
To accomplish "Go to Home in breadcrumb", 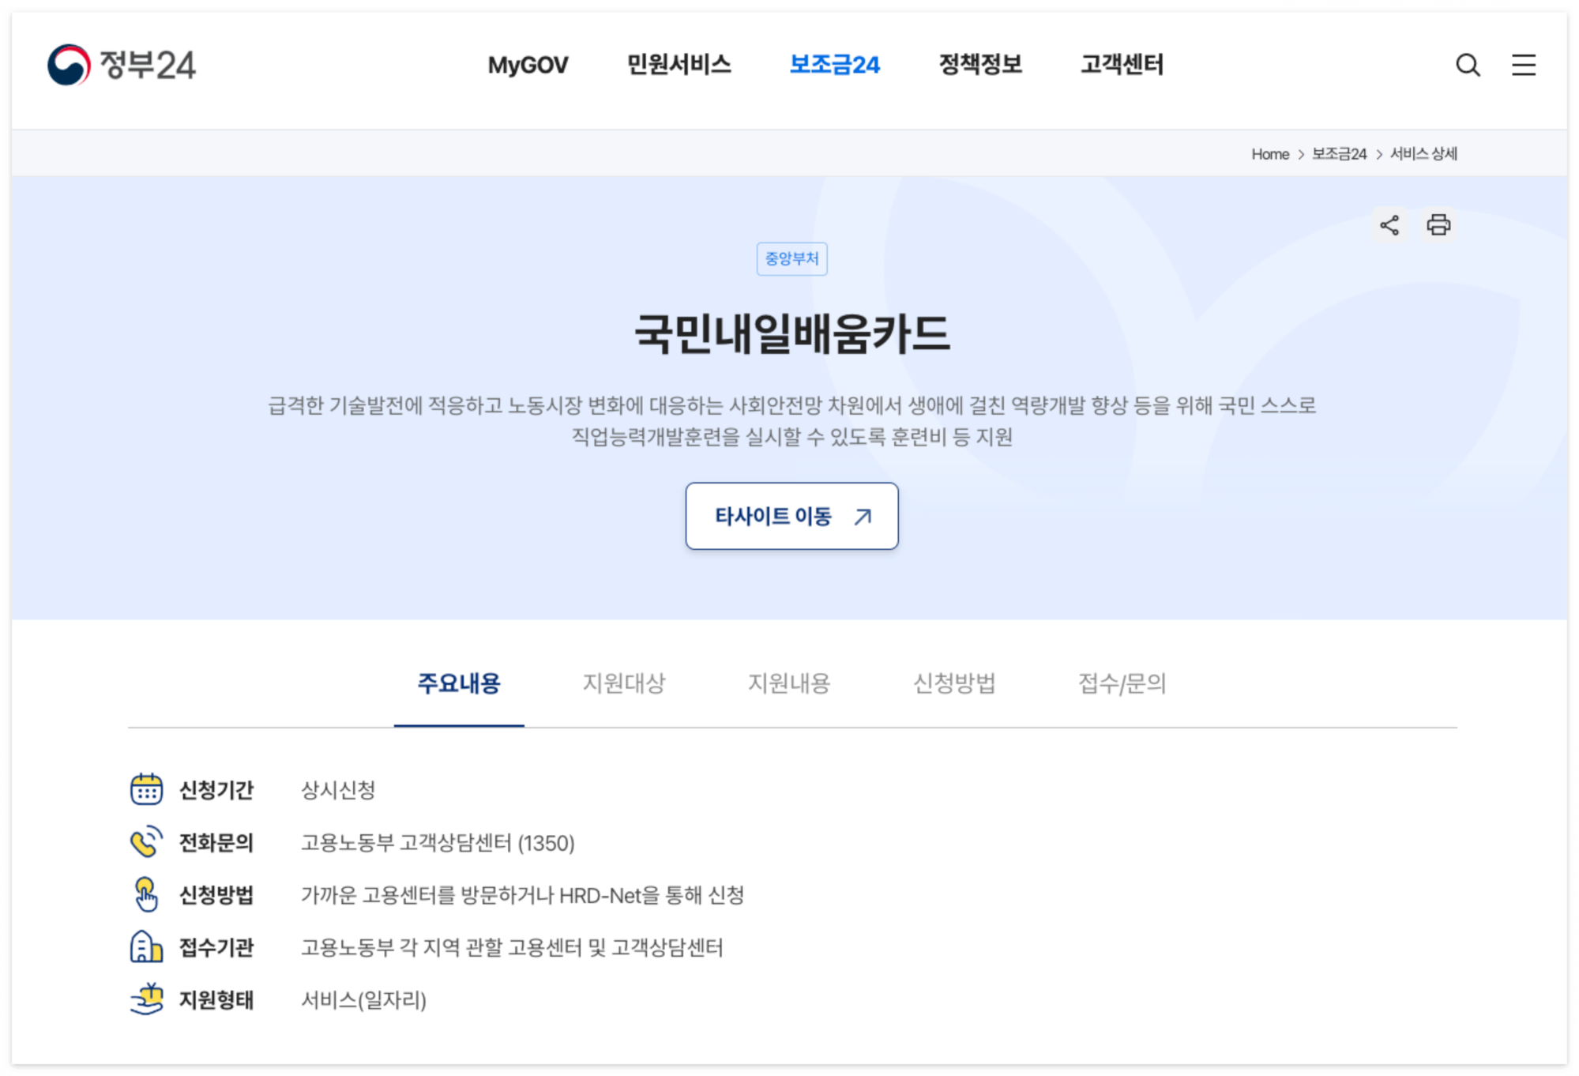I will (1269, 154).
